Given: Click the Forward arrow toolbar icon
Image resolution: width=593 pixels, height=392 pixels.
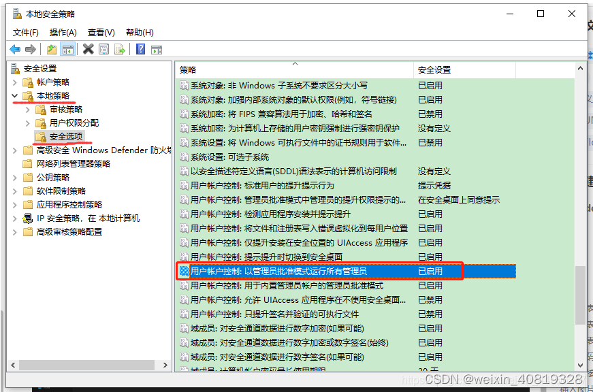Looking at the screenshot, I should [x=30, y=49].
